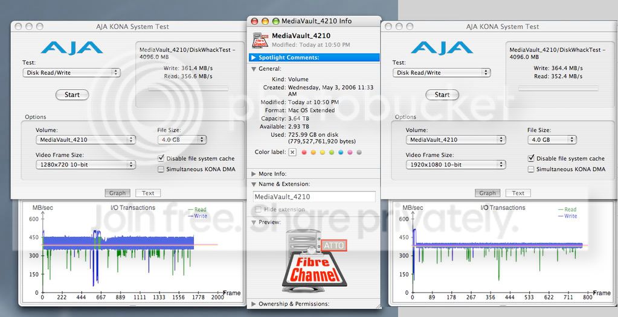
Task: Switch to Text tab in left window
Action: pos(148,193)
